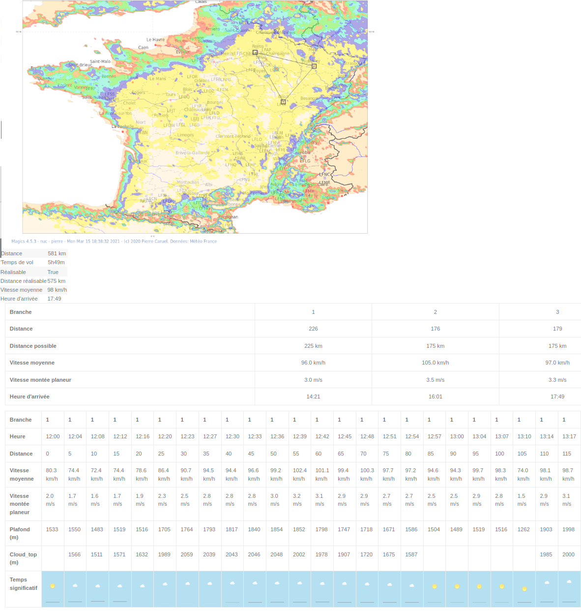581x611 pixels.
Task: Click the Plafond value 1262
Action: click(523, 529)
